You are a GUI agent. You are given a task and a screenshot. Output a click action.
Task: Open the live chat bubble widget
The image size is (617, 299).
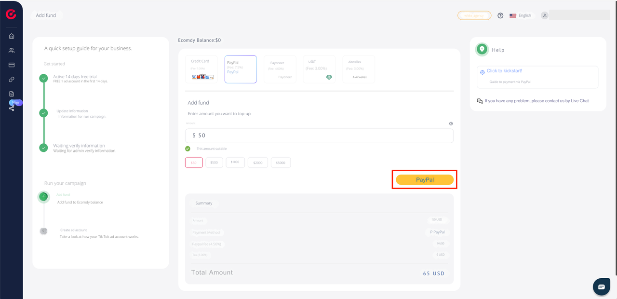coord(601,286)
